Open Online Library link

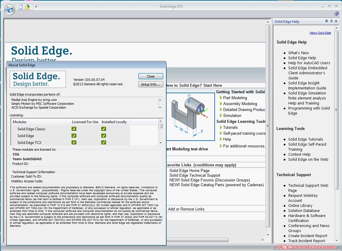click(300, 205)
